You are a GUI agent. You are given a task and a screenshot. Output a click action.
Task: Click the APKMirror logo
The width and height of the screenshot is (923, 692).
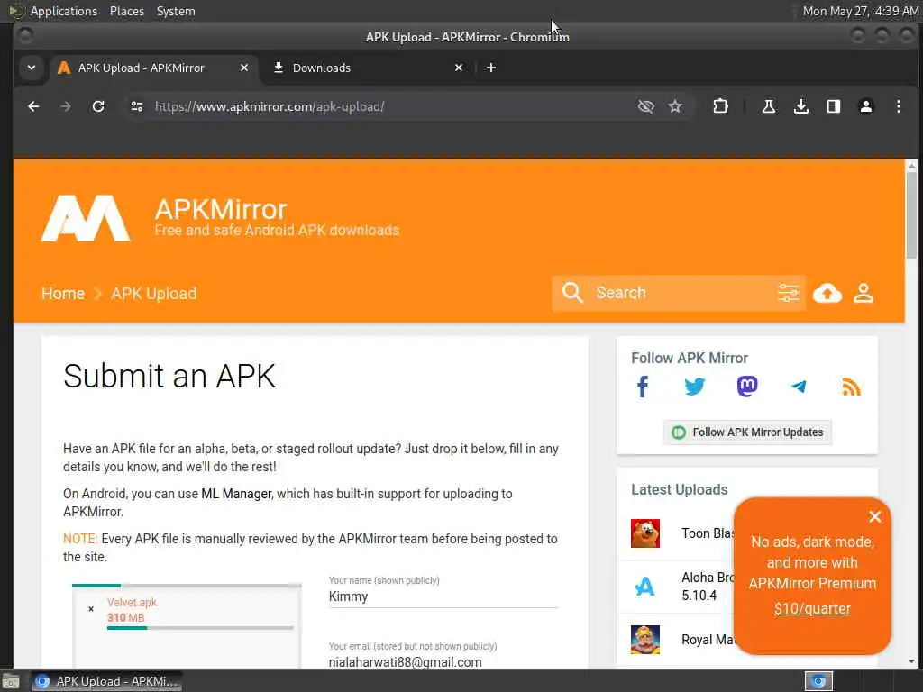86,218
